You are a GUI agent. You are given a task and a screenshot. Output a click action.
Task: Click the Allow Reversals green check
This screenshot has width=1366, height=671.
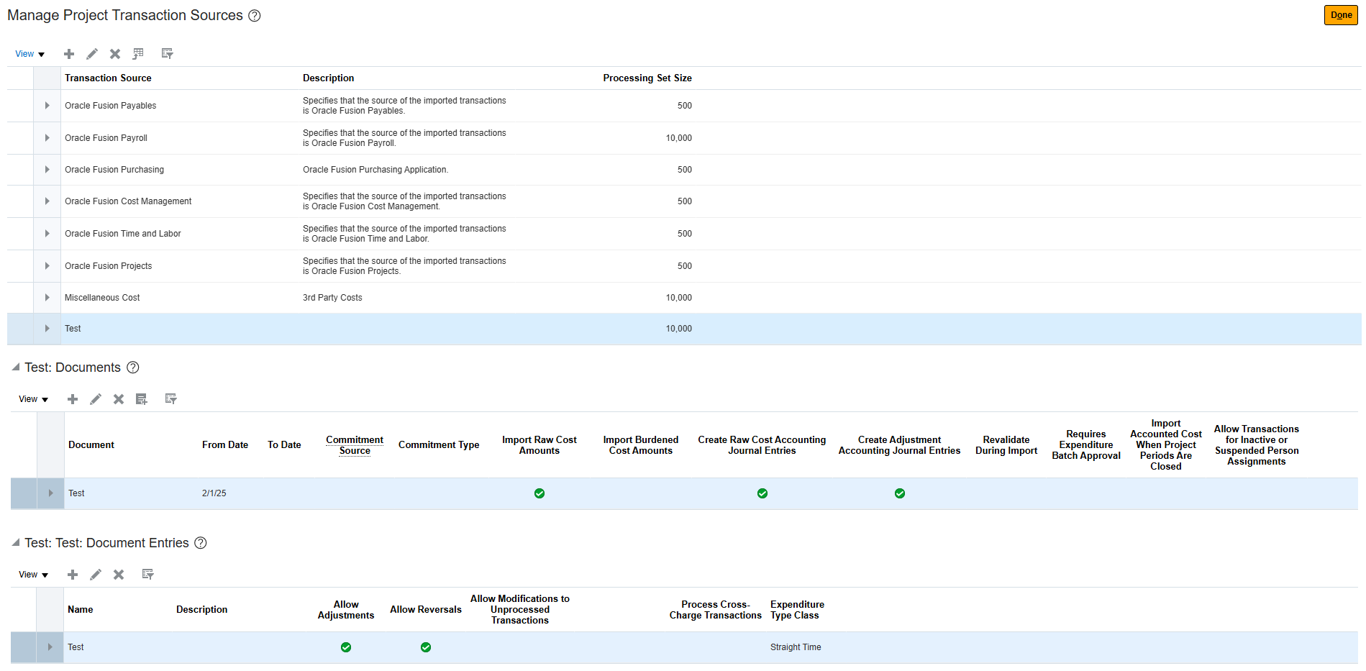[426, 647]
